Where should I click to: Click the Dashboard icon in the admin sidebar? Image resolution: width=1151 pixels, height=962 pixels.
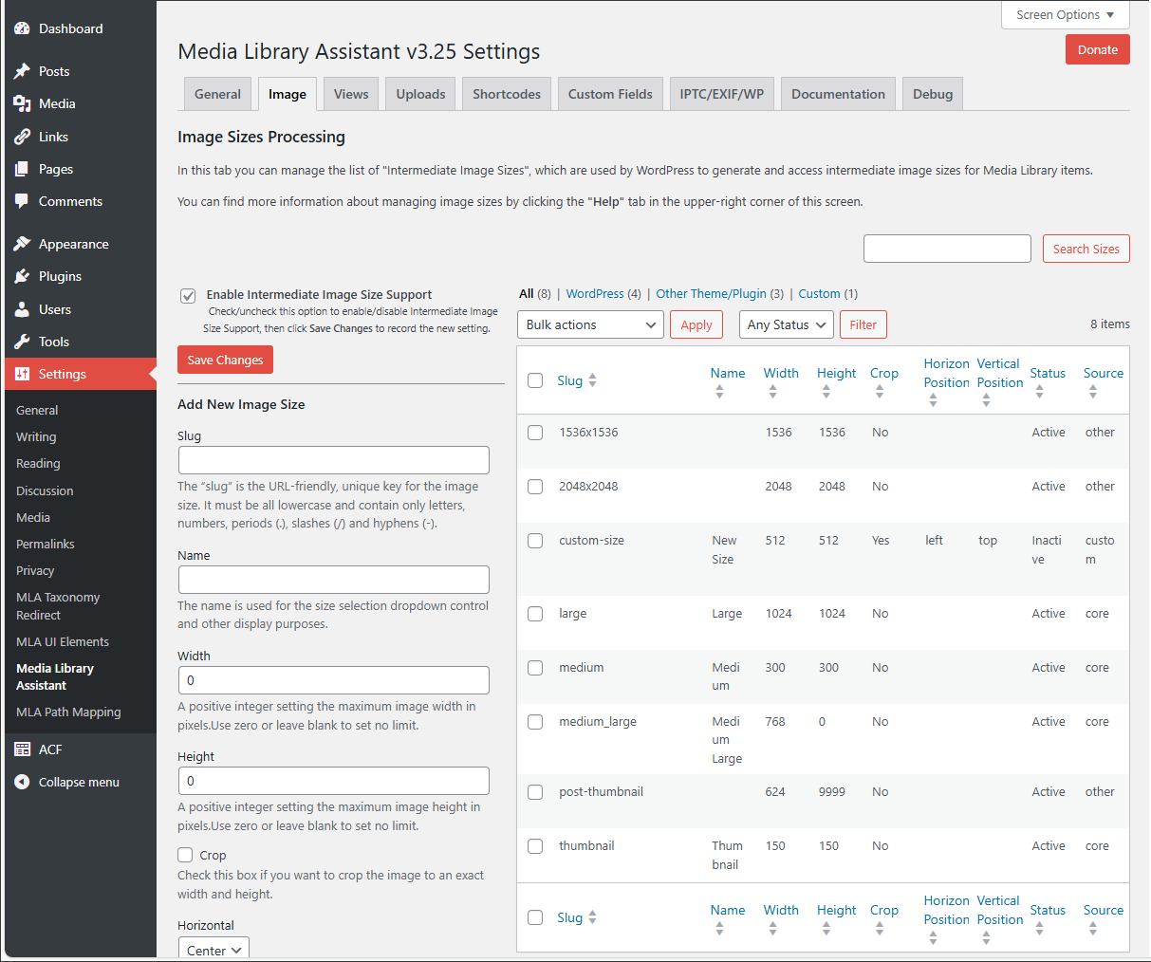click(22, 28)
